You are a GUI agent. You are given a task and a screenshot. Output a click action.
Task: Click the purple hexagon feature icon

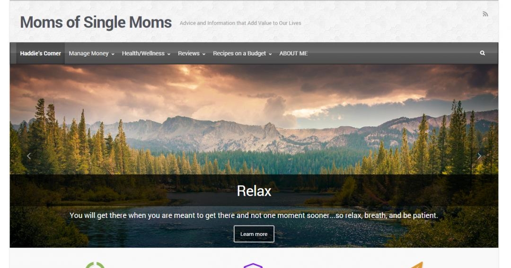coord(253,265)
